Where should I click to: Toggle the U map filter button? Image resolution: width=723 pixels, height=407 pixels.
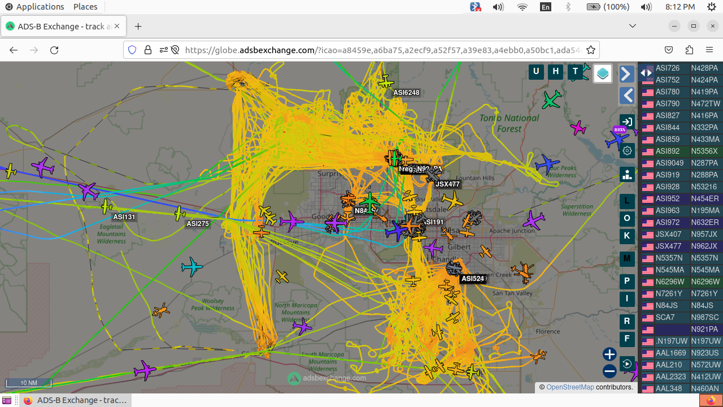[536, 71]
